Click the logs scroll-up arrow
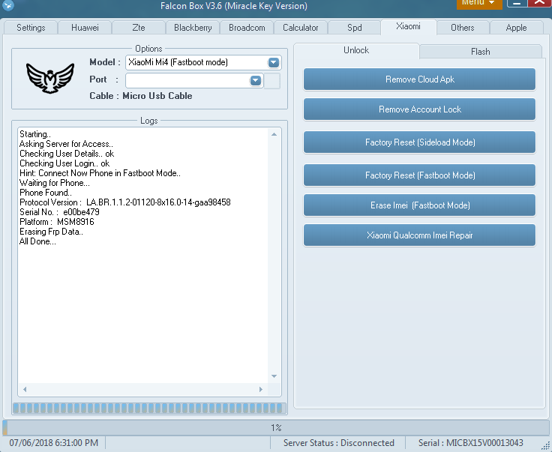 274,134
